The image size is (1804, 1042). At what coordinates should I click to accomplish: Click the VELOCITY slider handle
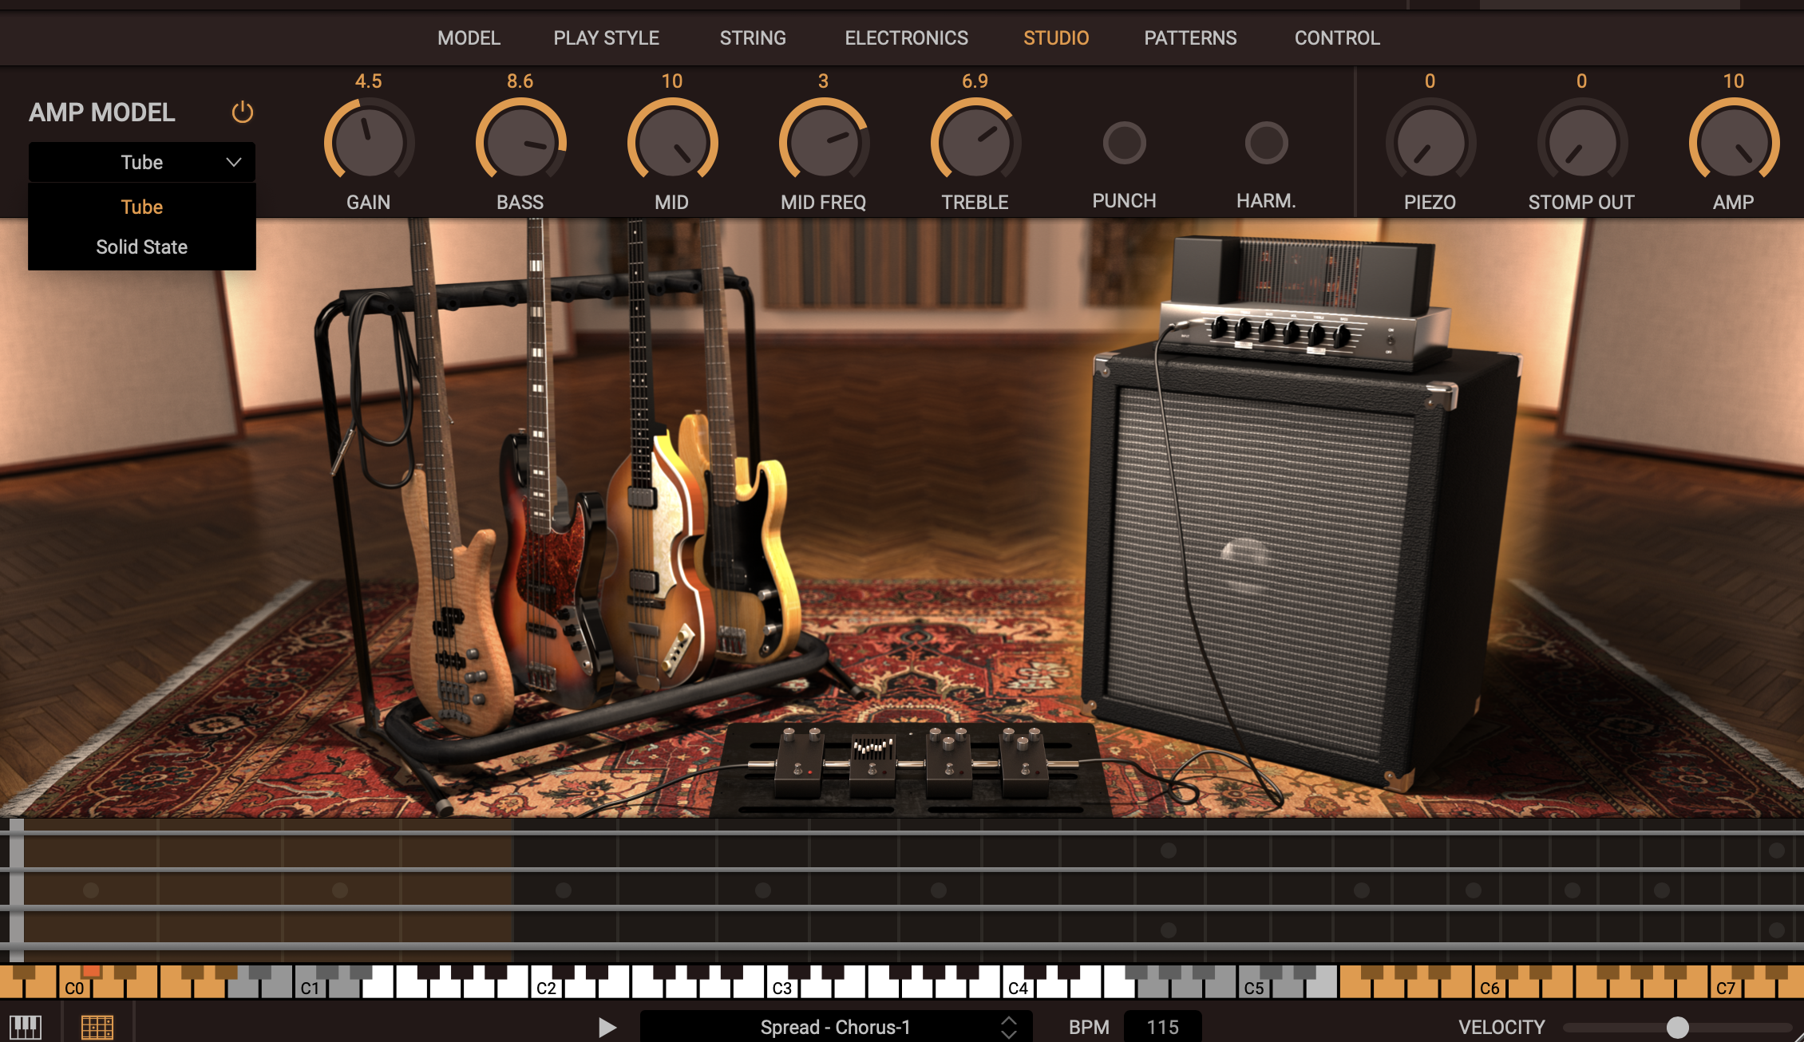pyautogui.click(x=1678, y=1027)
